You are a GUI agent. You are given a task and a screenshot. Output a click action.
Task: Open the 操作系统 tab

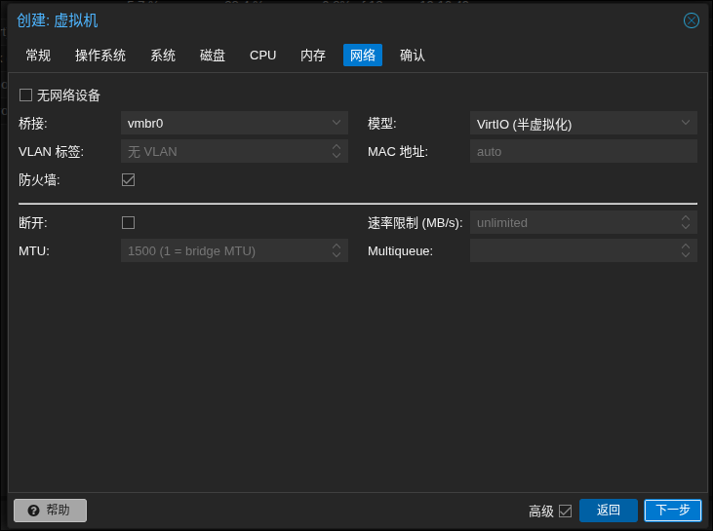[x=100, y=56]
